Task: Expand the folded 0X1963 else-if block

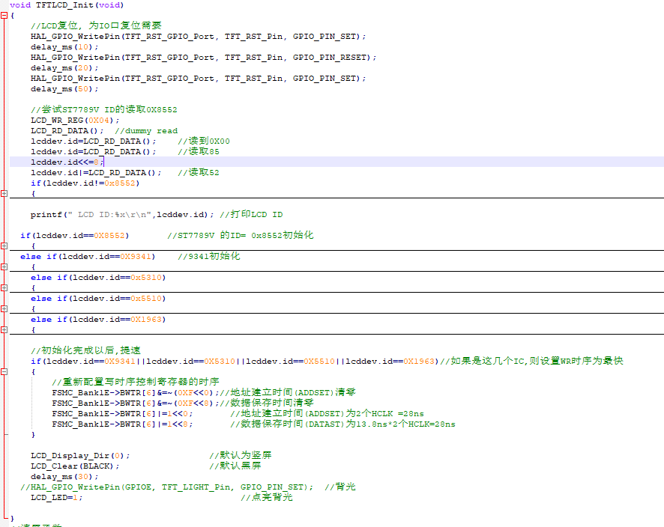Action: coord(4,329)
